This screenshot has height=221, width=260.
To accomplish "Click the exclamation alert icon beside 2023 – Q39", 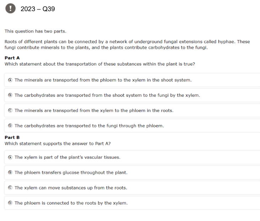I will [x=10, y=8].
